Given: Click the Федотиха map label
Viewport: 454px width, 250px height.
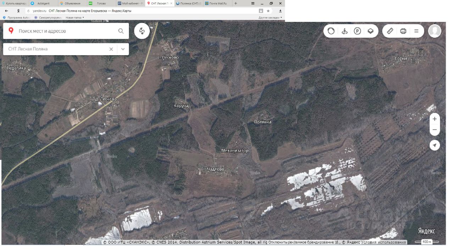Looking at the screenshot, I should pyautogui.click(x=16, y=68).
